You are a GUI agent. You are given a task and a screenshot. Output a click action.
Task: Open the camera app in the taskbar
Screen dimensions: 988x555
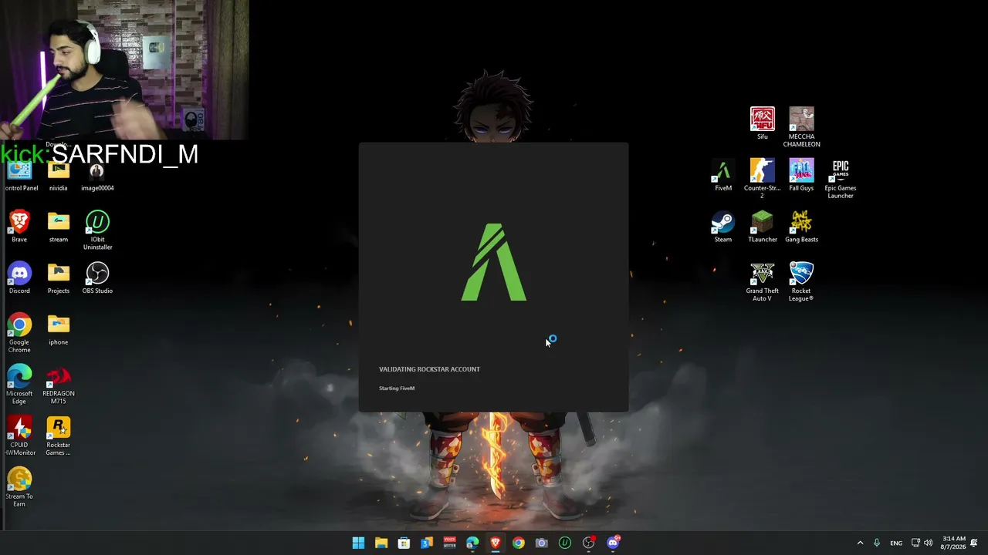(542, 543)
